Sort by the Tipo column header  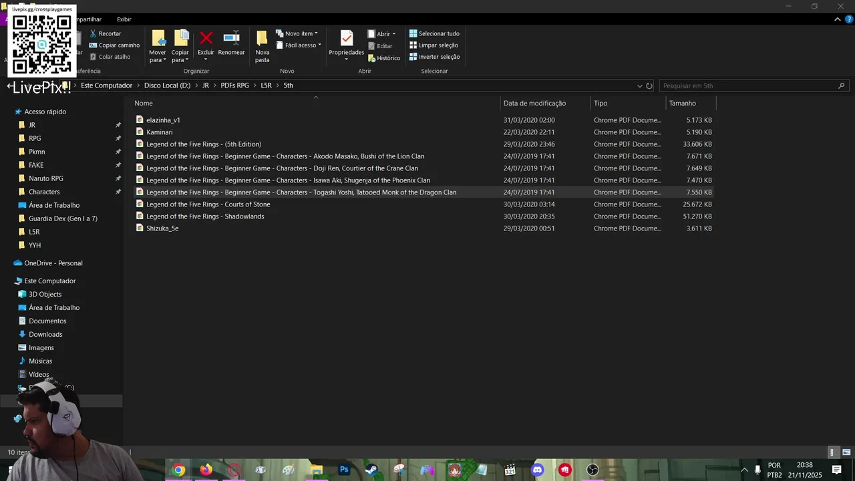click(x=601, y=103)
